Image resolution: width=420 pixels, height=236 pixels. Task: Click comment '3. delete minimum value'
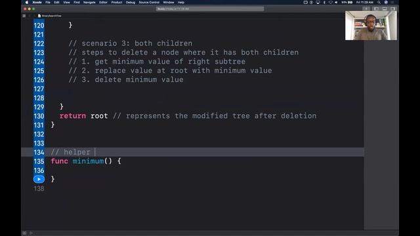126,80
